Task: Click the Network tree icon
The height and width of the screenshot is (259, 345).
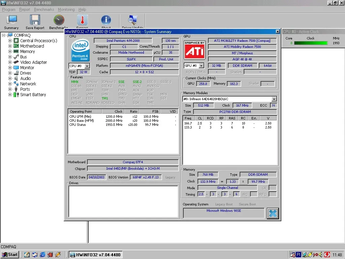Action: (16, 84)
